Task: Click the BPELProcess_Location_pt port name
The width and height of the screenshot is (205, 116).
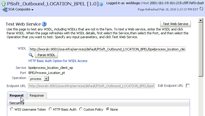Action: [47, 73]
